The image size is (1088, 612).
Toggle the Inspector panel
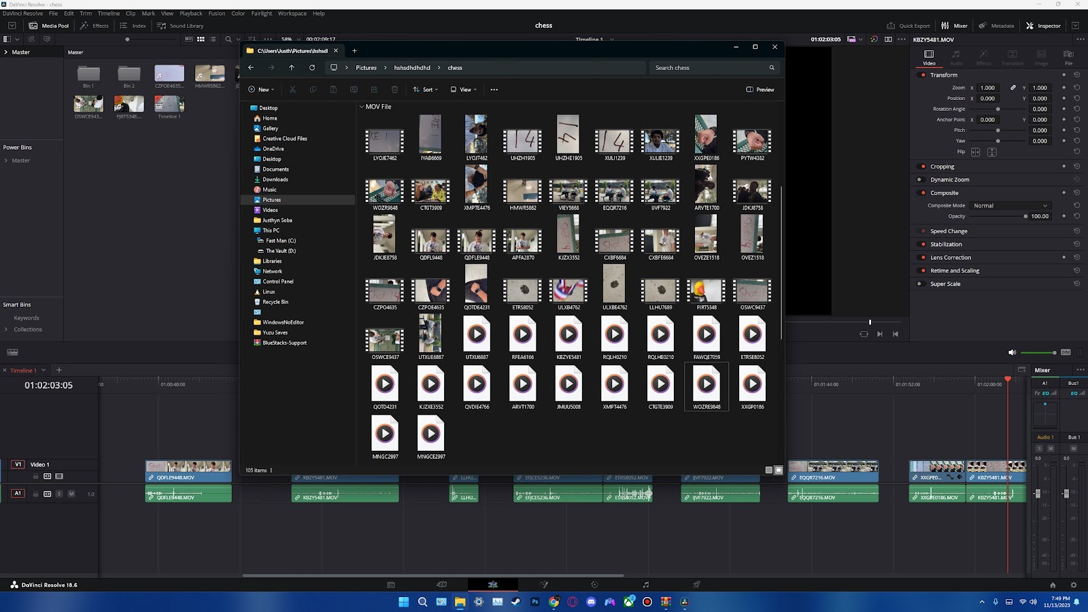[x=1043, y=26]
